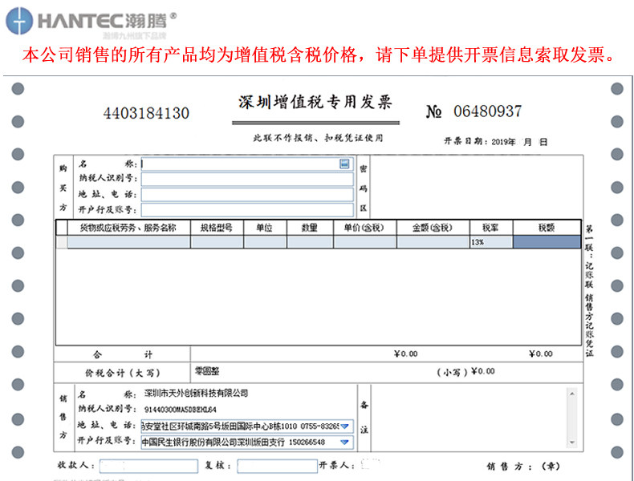Click the 单位 column header
This screenshot has height=481, width=634.
(x=265, y=228)
